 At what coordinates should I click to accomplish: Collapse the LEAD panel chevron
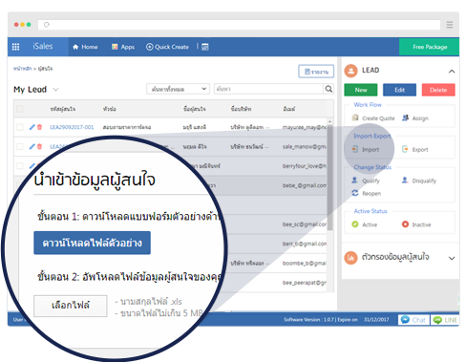click(x=452, y=72)
